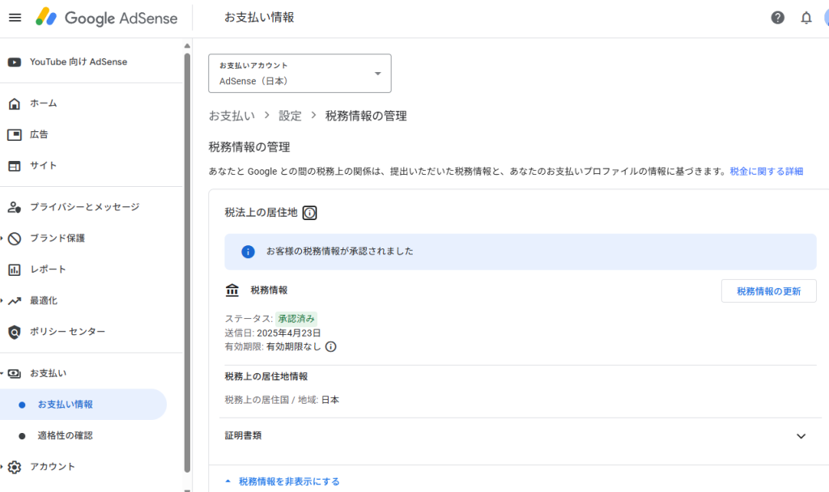Click the Google AdSense logo

[x=107, y=18]
